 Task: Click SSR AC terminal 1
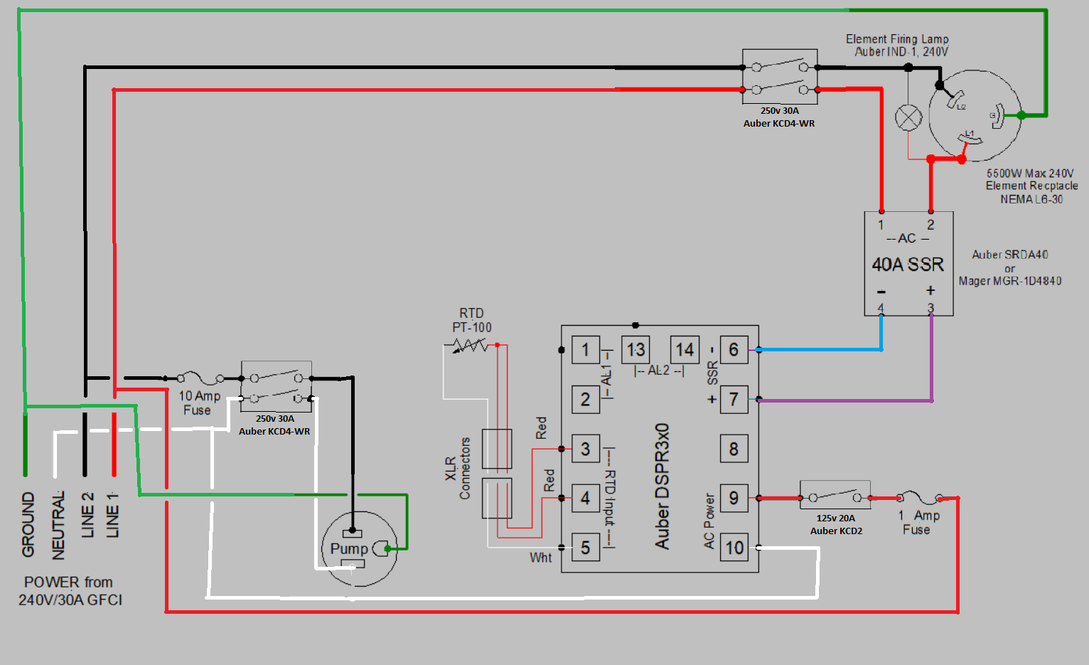[x=881, y=225]
